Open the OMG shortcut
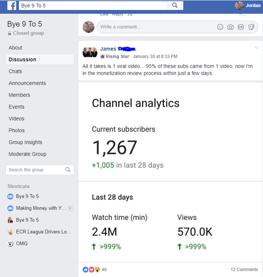Image resolution: width=263 pixels, height=277 pixels. pyautogui.click(x=22, y=244)
